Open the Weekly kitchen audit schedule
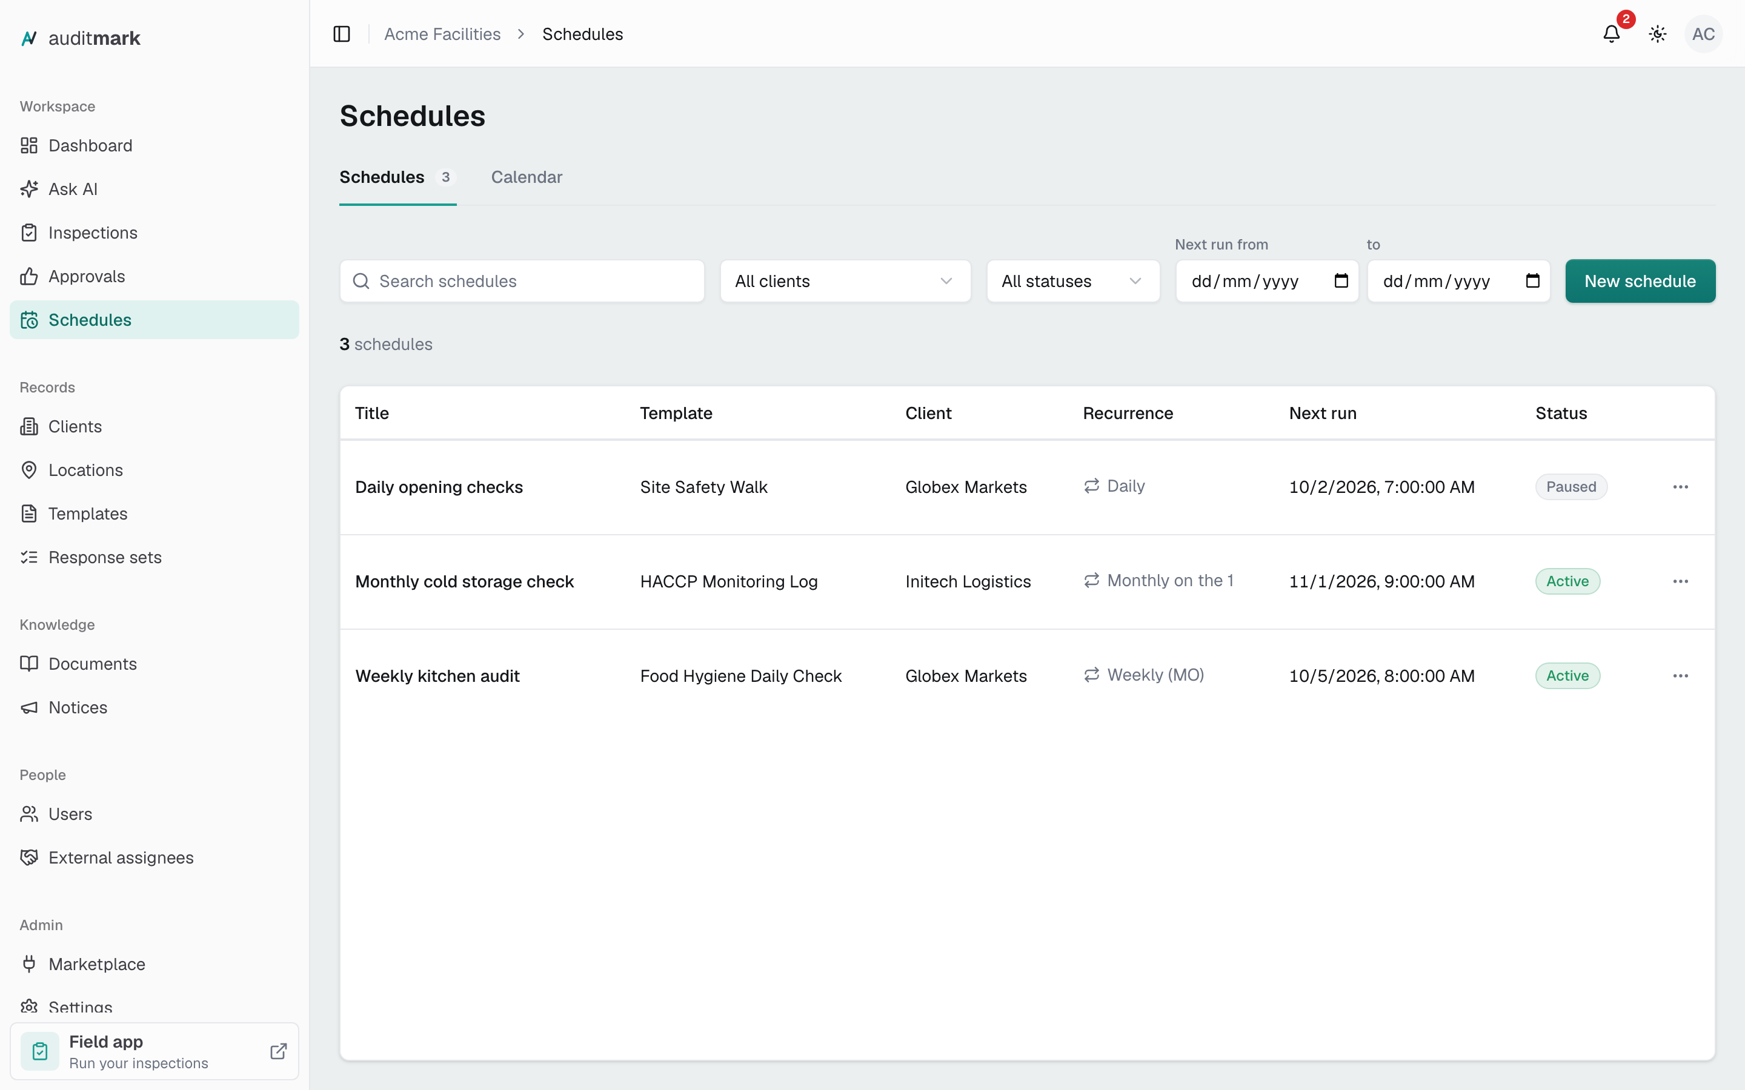 point(437,676)
